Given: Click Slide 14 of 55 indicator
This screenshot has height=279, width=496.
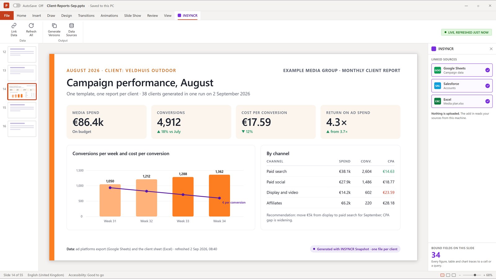Looking at the screenshot, I should [13, 275].
